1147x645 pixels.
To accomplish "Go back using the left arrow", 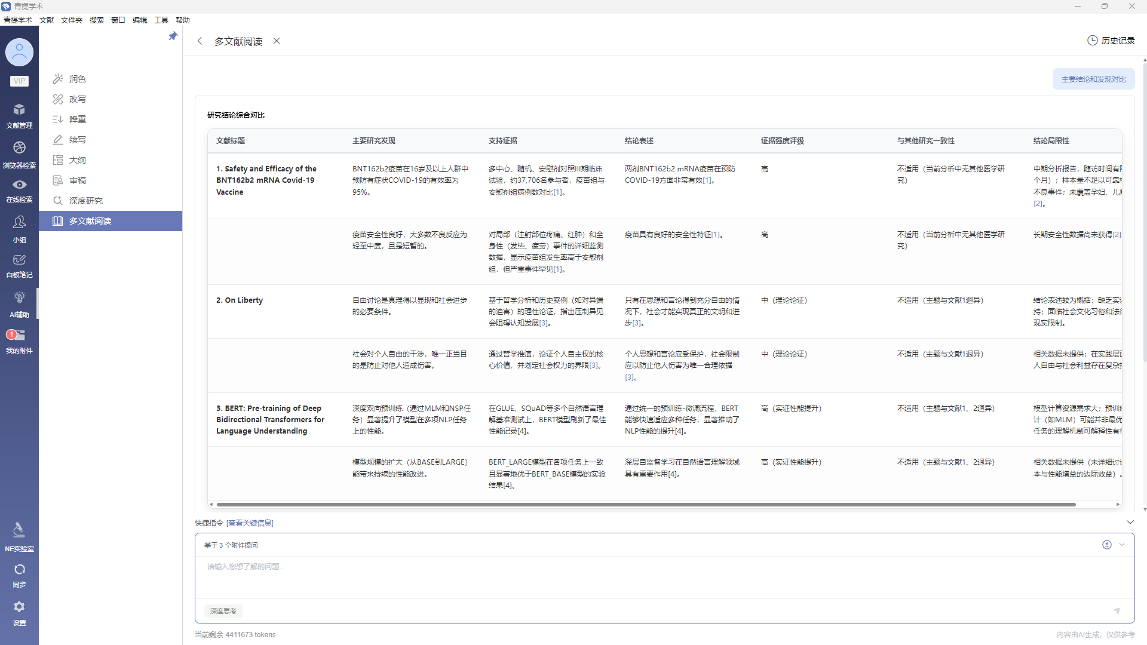I will pyautogui.click(x=200, y=41).
